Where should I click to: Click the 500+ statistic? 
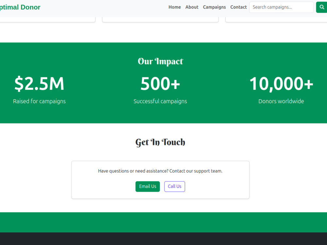click(160, 84)
